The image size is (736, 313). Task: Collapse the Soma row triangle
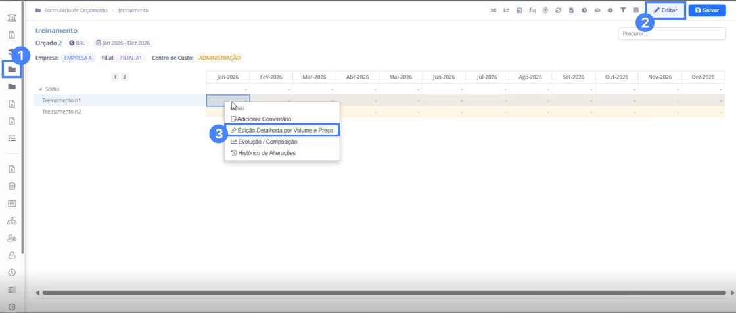(x=40, y=89)
